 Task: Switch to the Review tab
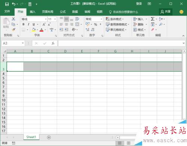(x=87, y=12)
